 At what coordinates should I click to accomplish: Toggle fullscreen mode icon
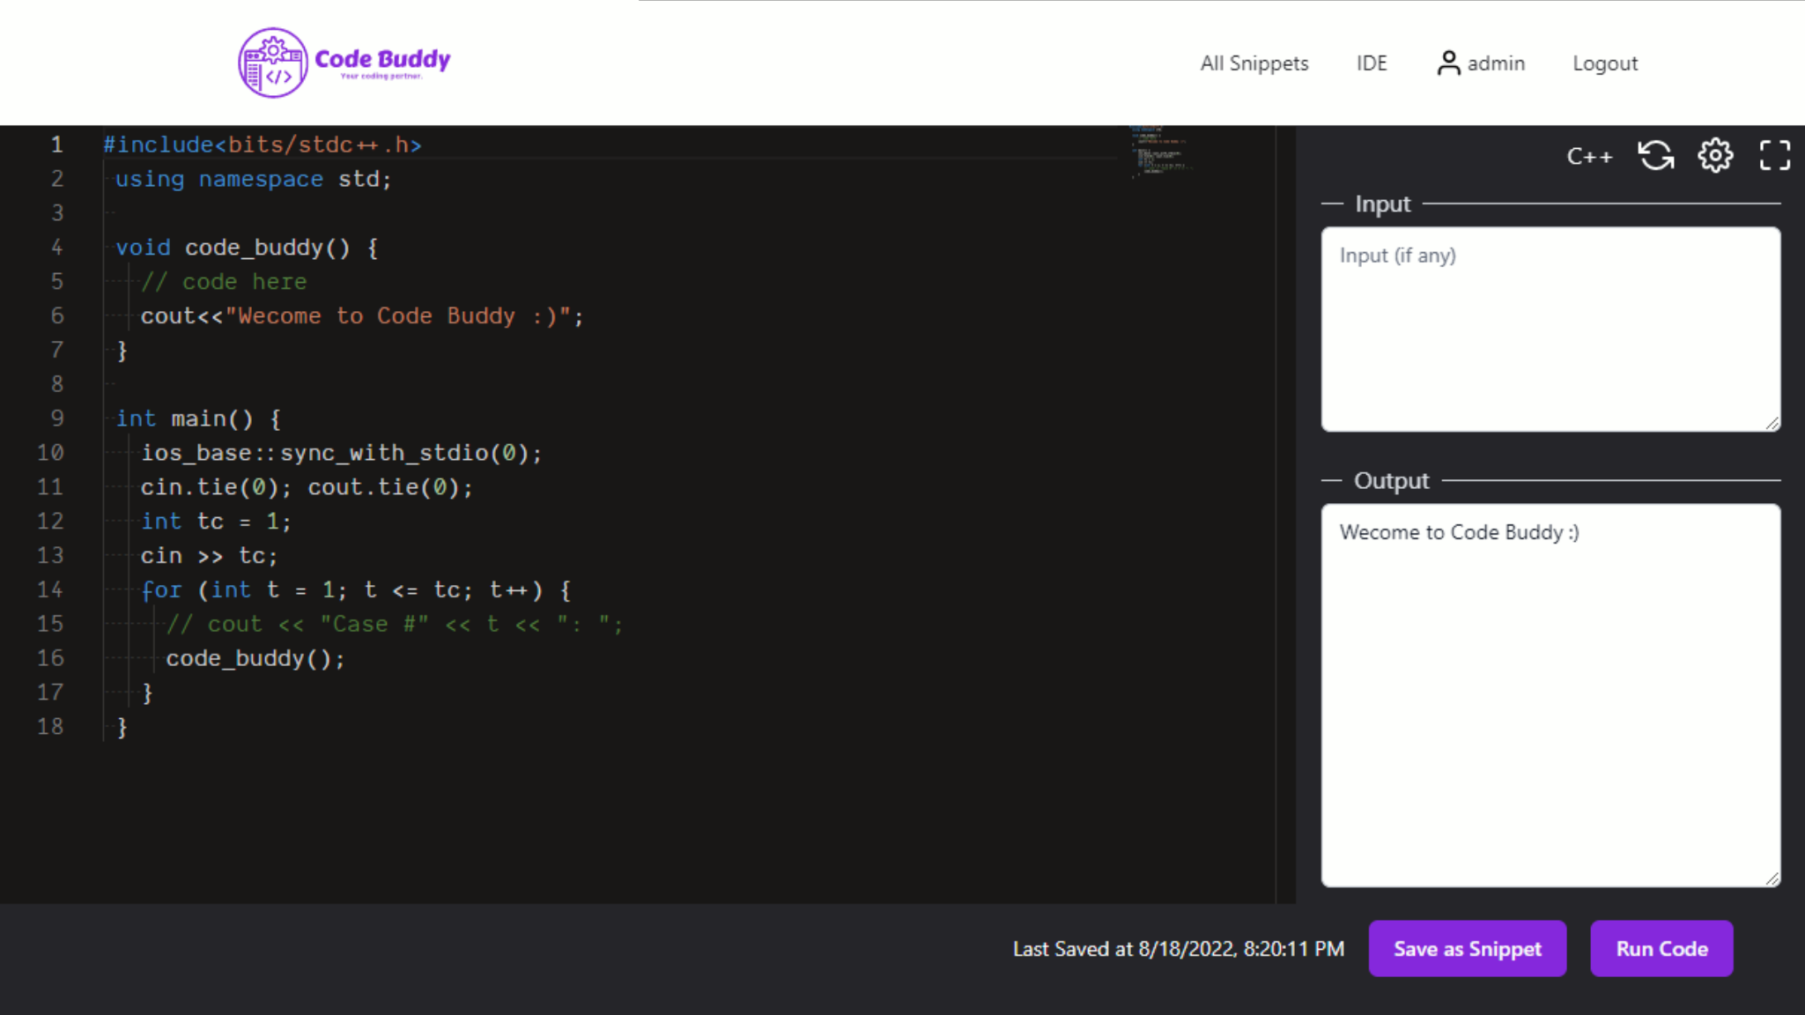pos(1774,156)
